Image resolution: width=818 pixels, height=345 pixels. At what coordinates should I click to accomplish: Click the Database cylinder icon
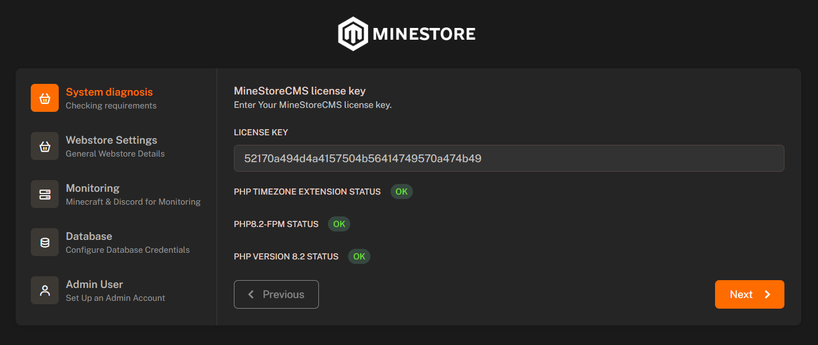pyautogui.click(x=45, y=242)
